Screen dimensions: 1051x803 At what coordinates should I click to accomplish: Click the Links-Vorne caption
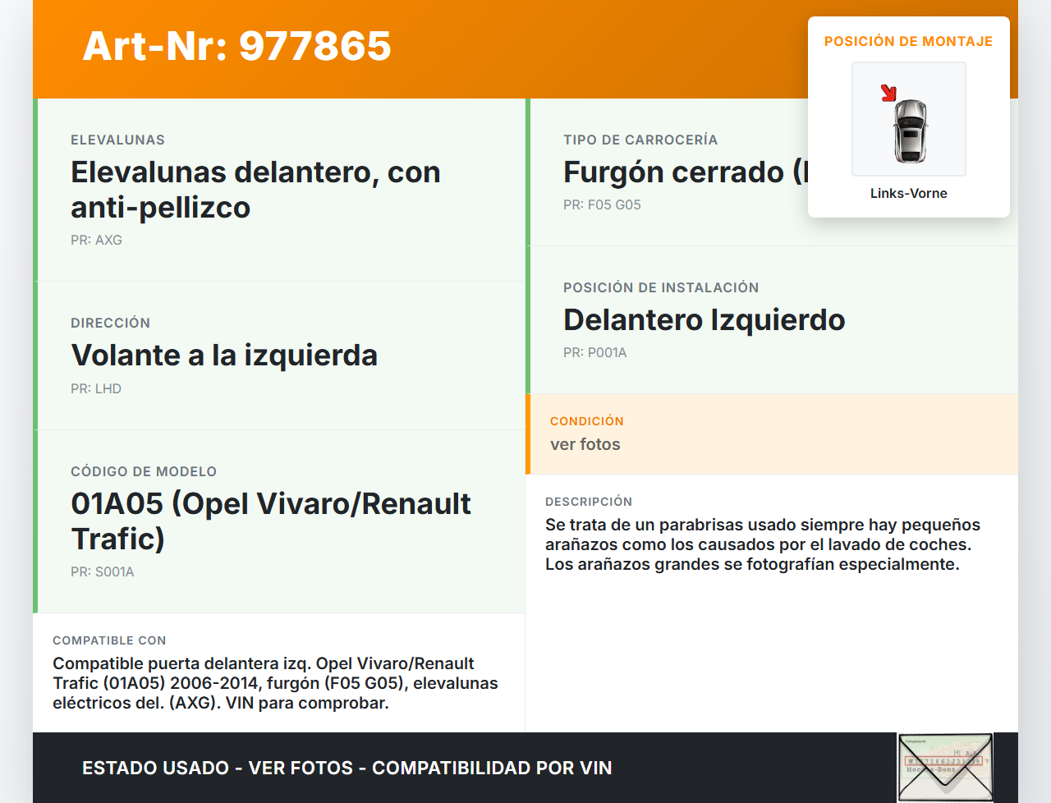[908, 193]
